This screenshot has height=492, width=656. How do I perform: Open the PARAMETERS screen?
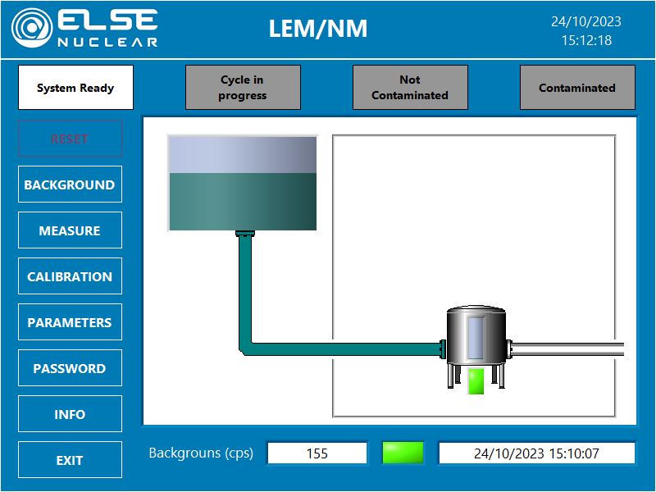[x=70, y=322]
